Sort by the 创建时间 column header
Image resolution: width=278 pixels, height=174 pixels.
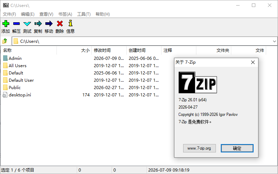pyautogui.click(x=144, y=50)
